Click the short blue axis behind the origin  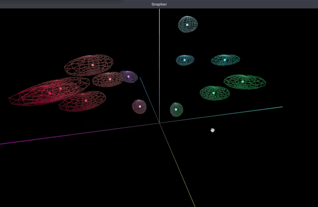pos(148,96)
